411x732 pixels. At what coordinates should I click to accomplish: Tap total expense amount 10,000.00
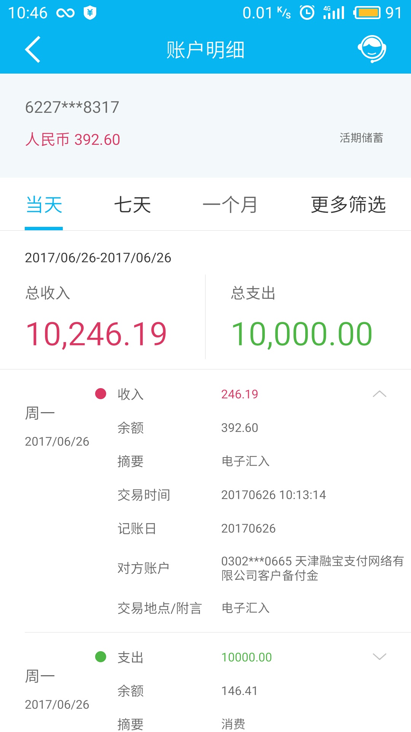pyautogui.click(x=302, y=334)
